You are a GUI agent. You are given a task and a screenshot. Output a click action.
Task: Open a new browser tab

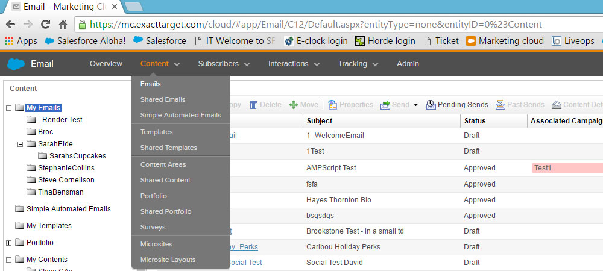pos(133,7)
